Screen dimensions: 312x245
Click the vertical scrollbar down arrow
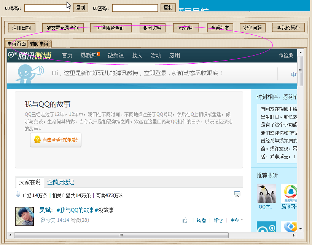(x=301, y=229)
